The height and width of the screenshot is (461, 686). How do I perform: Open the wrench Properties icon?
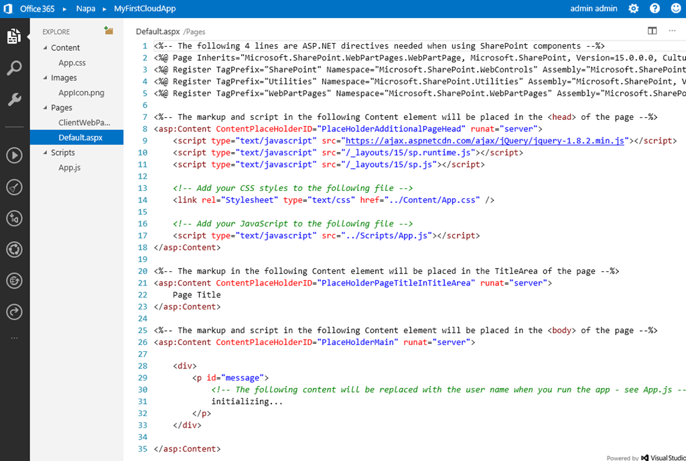[x=14, y=100]
